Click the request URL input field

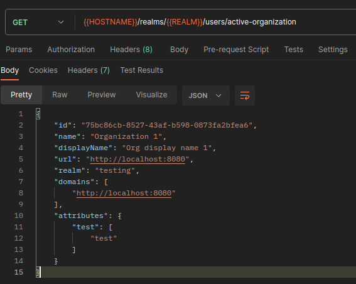[x=216, y=22]
